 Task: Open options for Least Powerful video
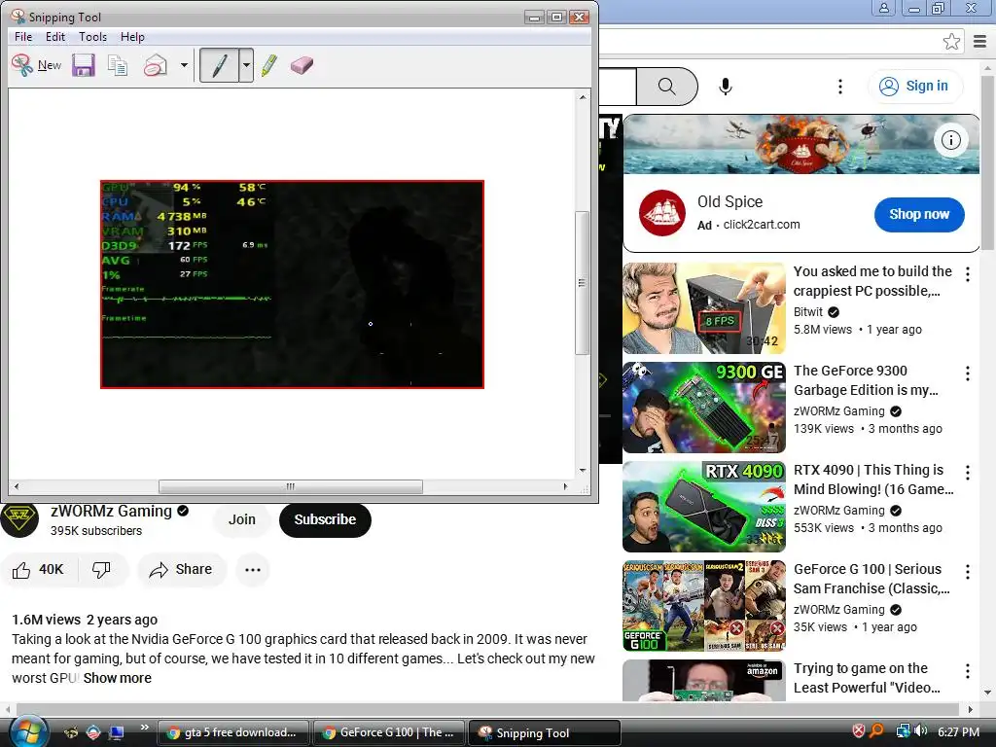(968, 671)
